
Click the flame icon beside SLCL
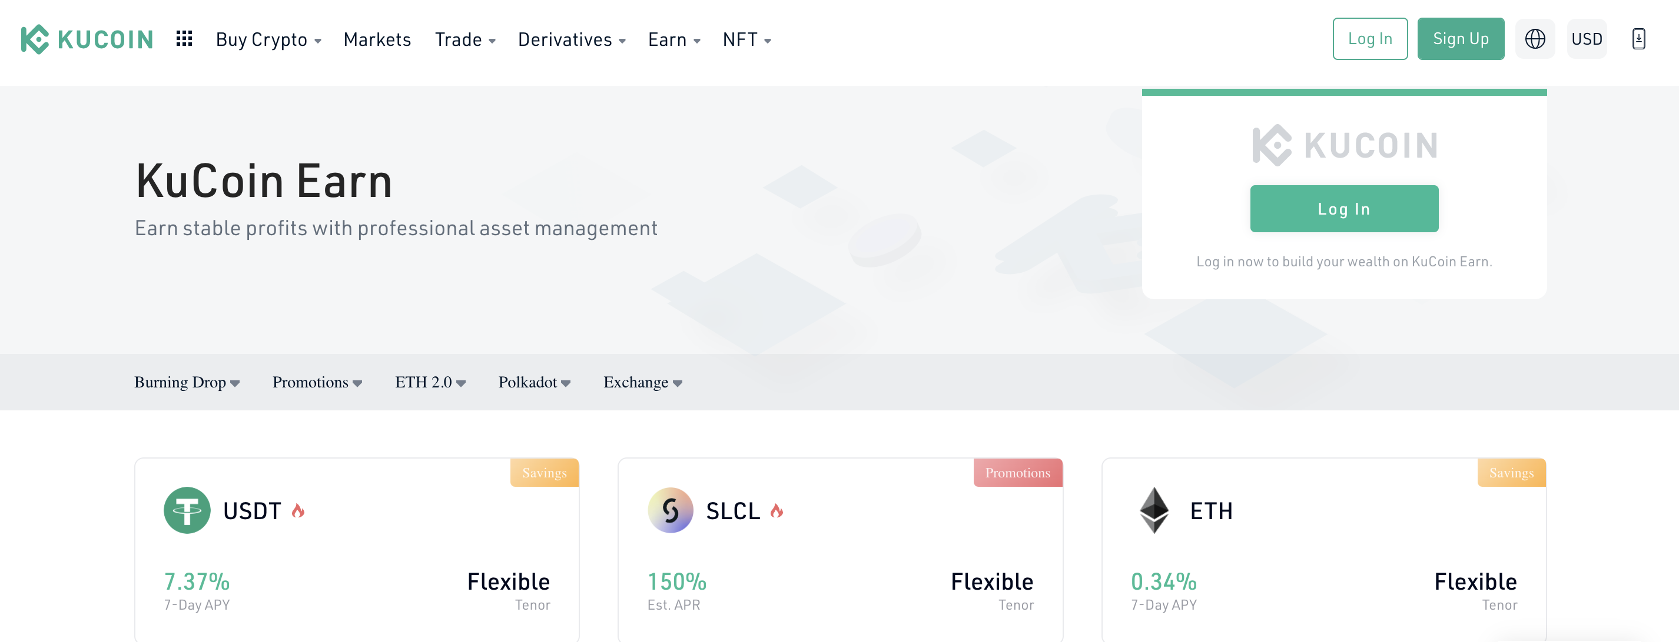click(x=777, y=510)
